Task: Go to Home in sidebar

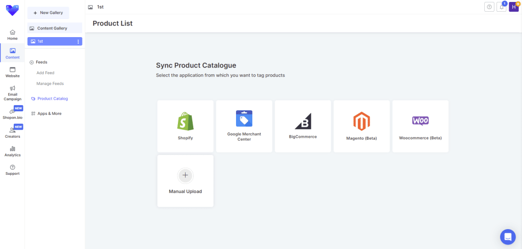Action: (x=12, y=35)
